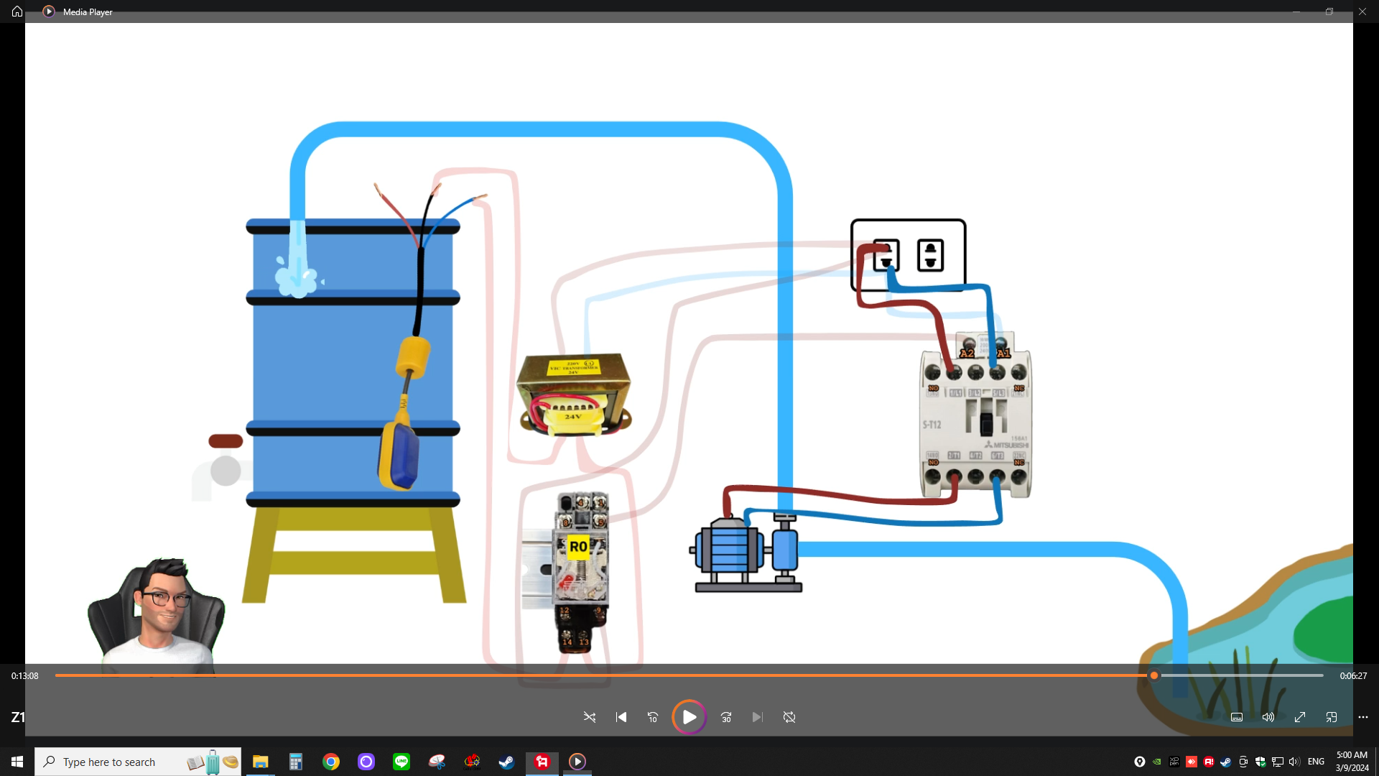Viewport: 1379px width, 776px height.
Task: Open more options ellipsis menu
Action: pos(1363,717)
